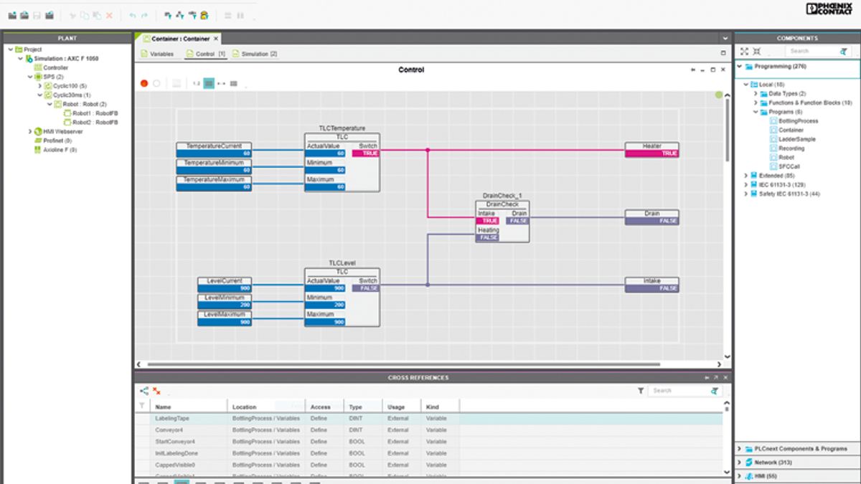Click the pin icon in Control editor header
861x484 pixels.
pyautogui.click(x=693, y=70)
